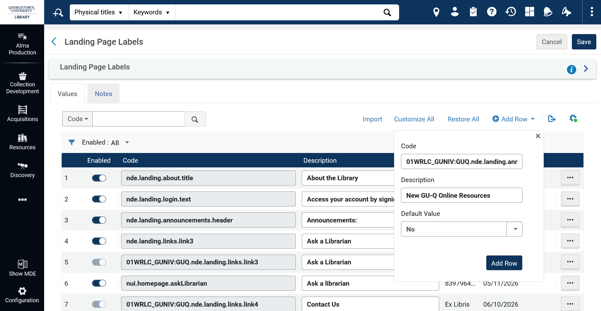
Task: Open table column settings gear
Action: tap(573, 118)
